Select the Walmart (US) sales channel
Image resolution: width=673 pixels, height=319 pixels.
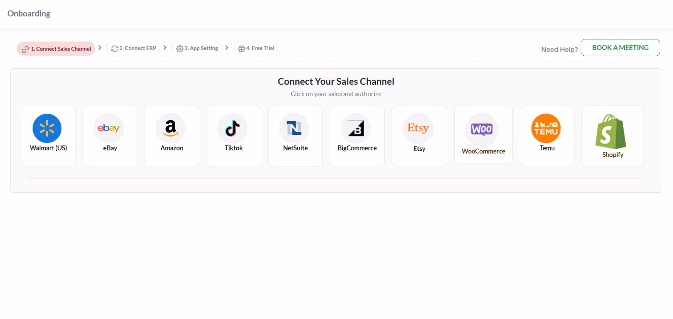click(x=48, y=136)
